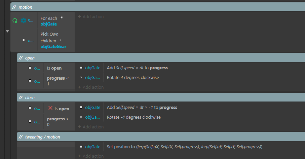Select the // motion comment header
Screen dimensions: 305x159
click(x=158, y=7)
